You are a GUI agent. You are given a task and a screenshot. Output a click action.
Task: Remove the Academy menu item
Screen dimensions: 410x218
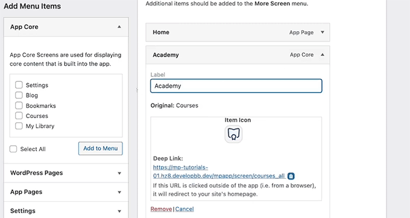point(161,209)
